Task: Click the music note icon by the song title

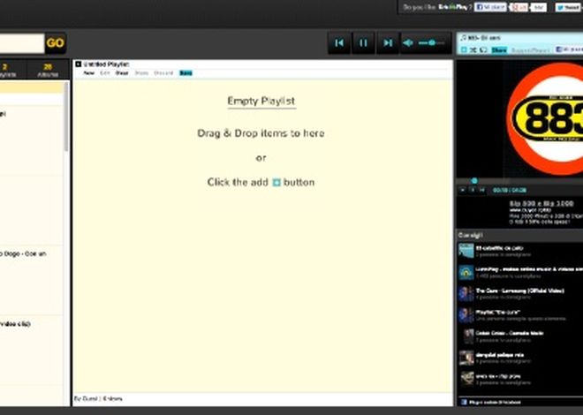Action: (463, 38)
